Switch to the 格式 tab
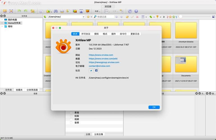This screenshot has height=140, width=216. (105, 34)
